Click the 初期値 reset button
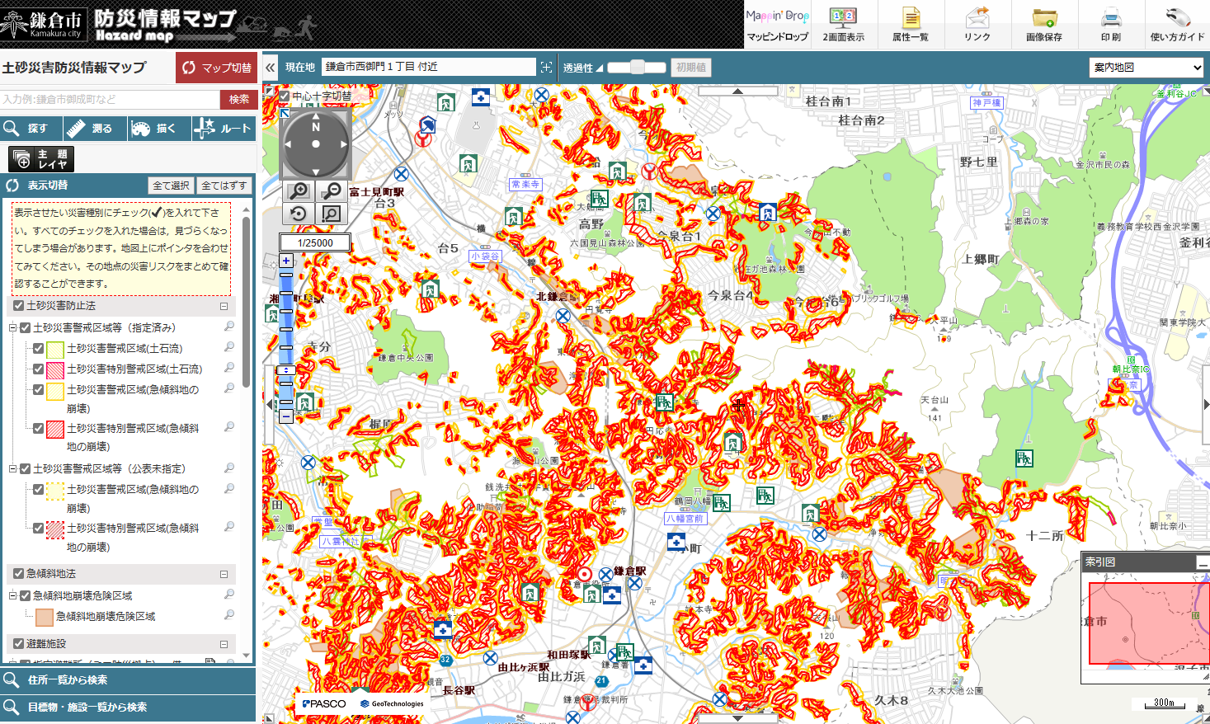The image size is (1210, 724). coord(691,68)
